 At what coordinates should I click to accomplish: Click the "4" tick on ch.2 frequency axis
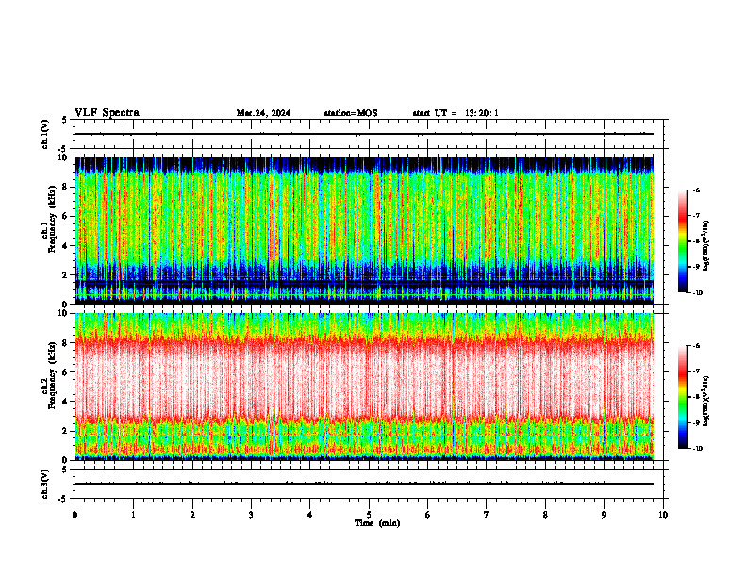67,402
